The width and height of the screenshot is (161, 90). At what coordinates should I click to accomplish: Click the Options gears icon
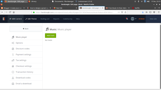(13, 43)
